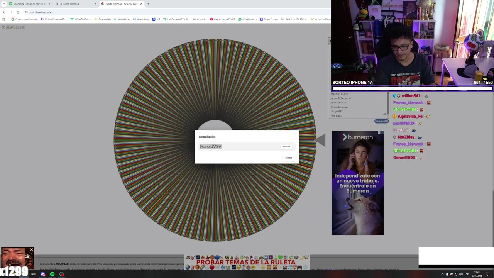Open the taskbar clock and date

477,274
